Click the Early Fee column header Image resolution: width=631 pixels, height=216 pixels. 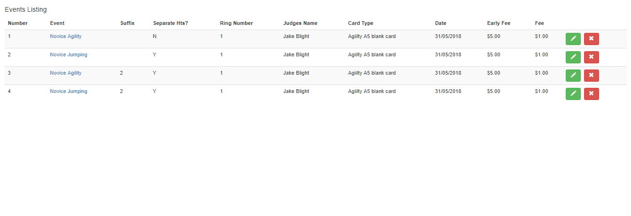pyautogui.click(x=499, y=23)
